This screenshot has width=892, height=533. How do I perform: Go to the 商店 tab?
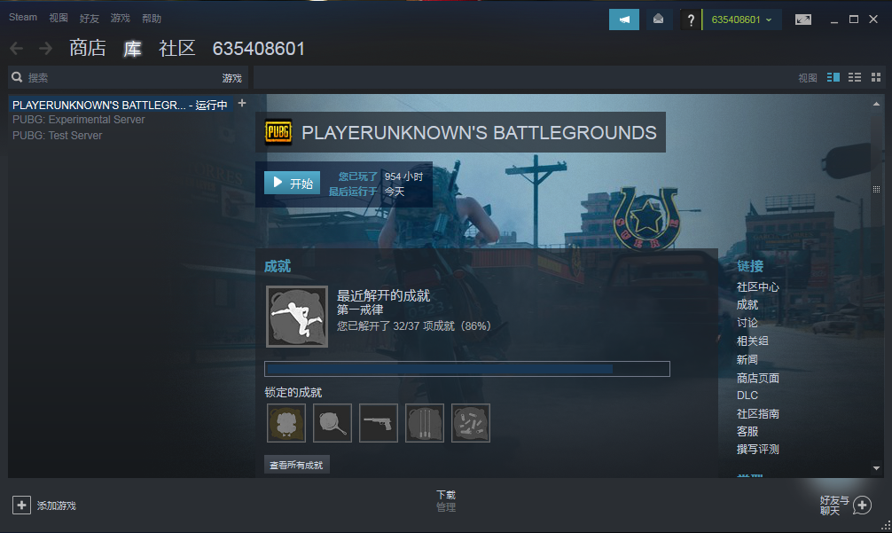click(x=88, y=49)
